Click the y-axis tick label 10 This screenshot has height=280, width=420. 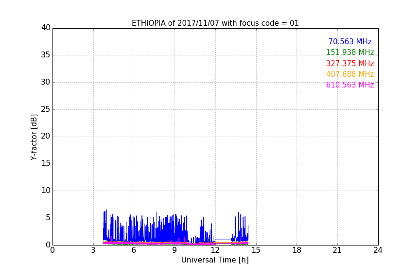click(x=46, y=191)
